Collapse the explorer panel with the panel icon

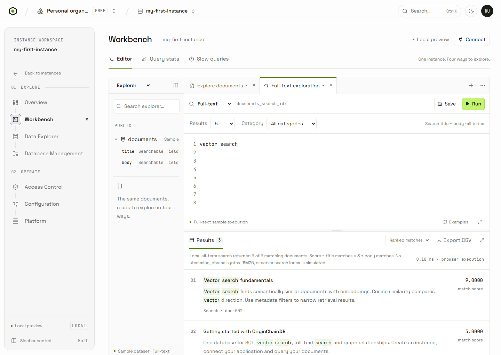[176, 85]
